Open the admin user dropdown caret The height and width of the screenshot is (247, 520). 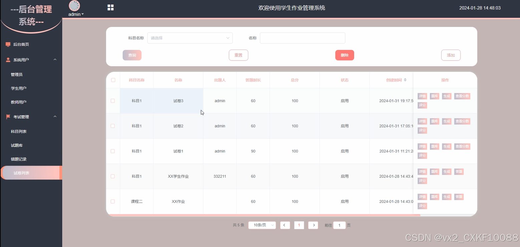click(x=83, y=14)
